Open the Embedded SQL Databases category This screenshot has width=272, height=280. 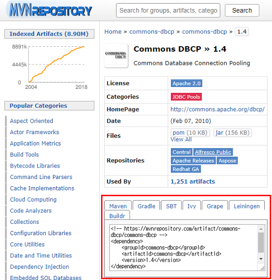(46, 277)
